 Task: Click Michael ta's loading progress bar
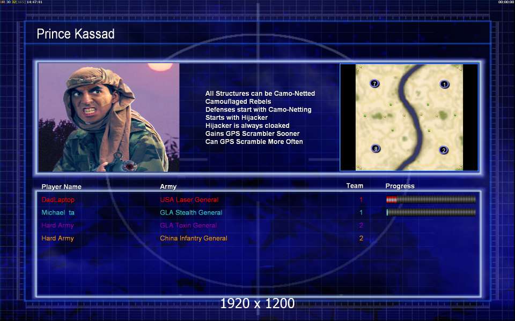[431, 212]
